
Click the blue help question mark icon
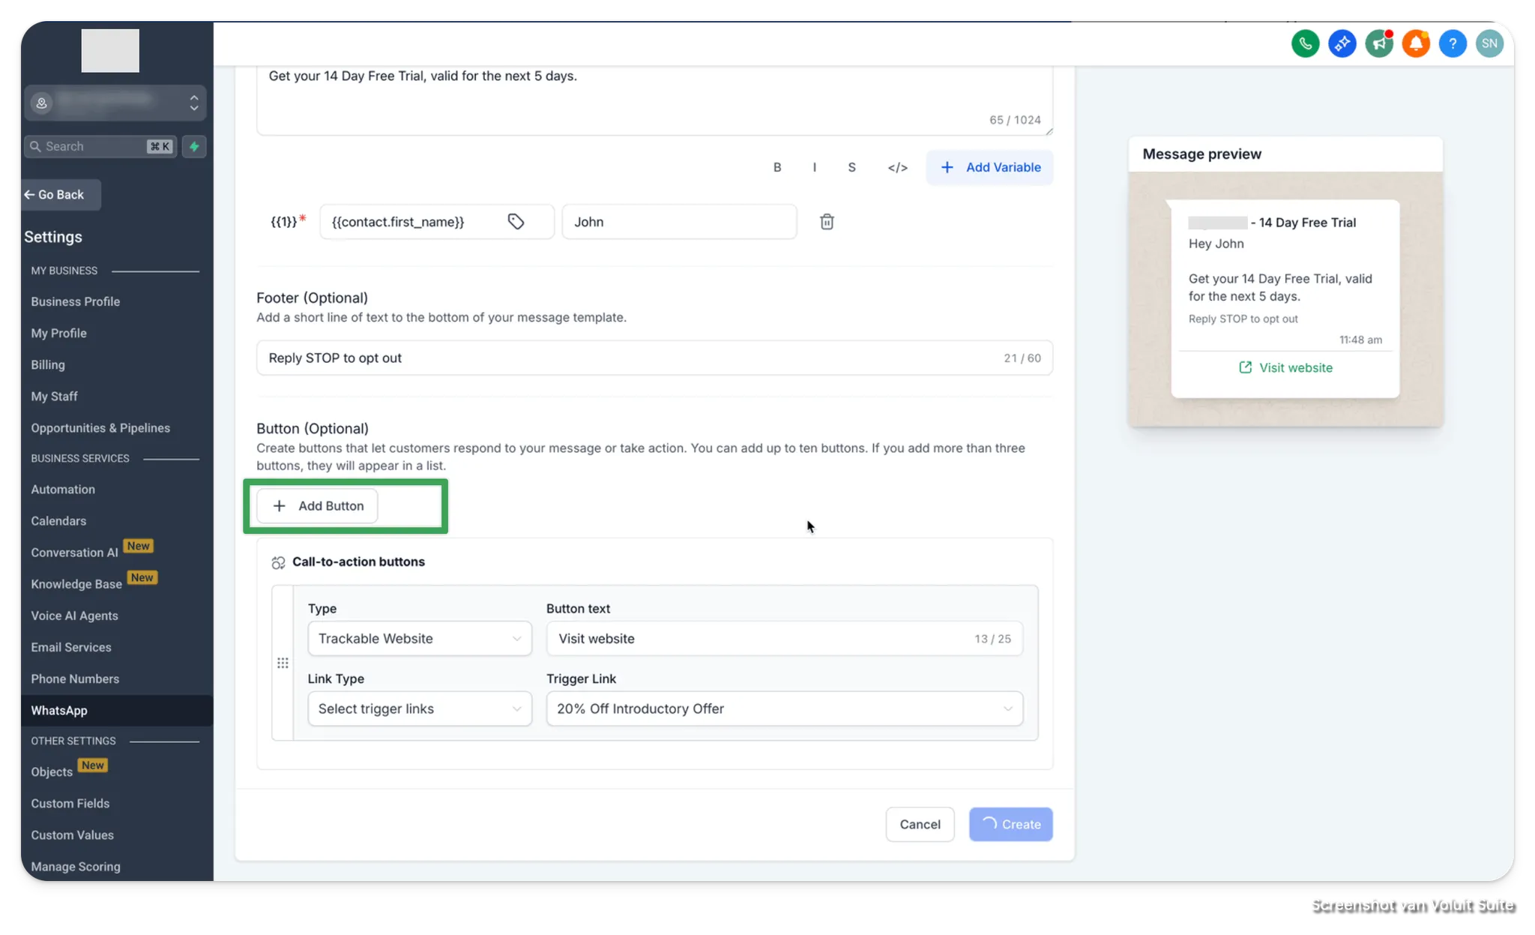coord(1452,43)
